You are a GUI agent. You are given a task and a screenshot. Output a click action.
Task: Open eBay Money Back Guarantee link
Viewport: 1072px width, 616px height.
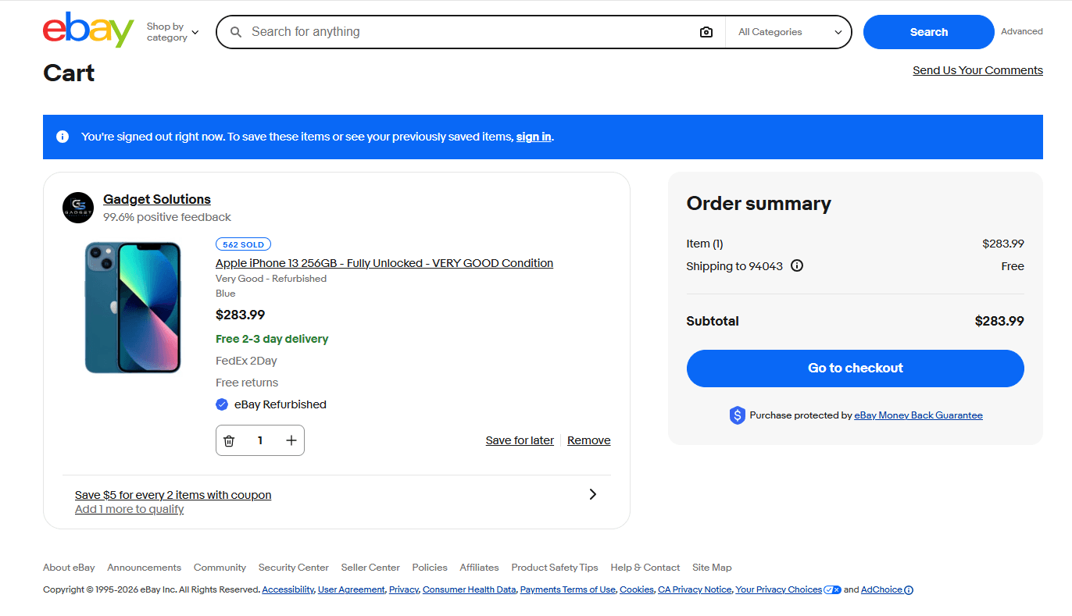point(919,415)
